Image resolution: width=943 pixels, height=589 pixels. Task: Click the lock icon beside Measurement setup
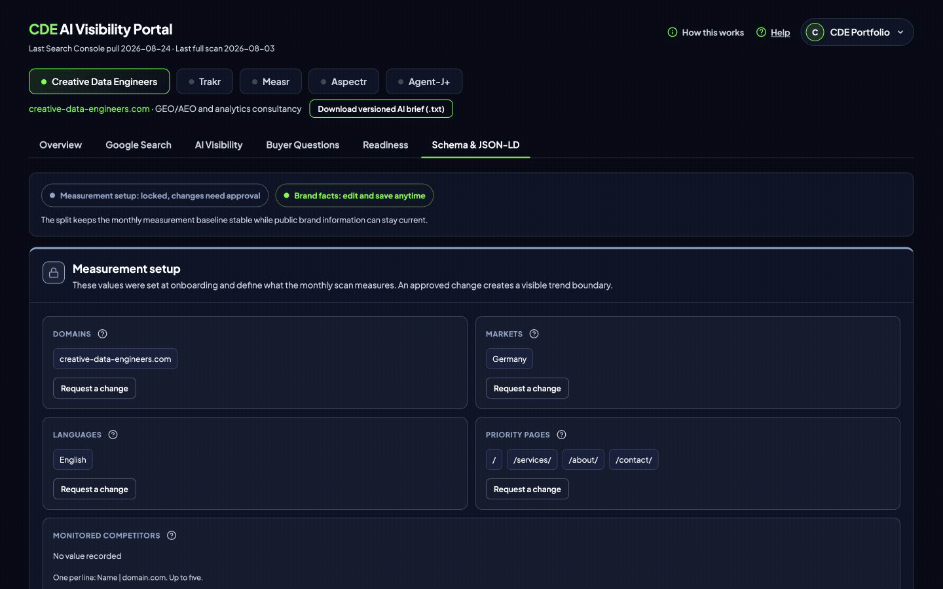tap(54, 273)
